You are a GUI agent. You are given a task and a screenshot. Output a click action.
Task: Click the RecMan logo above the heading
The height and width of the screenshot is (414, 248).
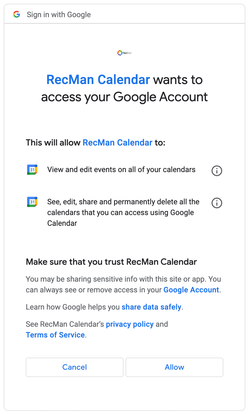pyautogui.click(x=124, y=53)
